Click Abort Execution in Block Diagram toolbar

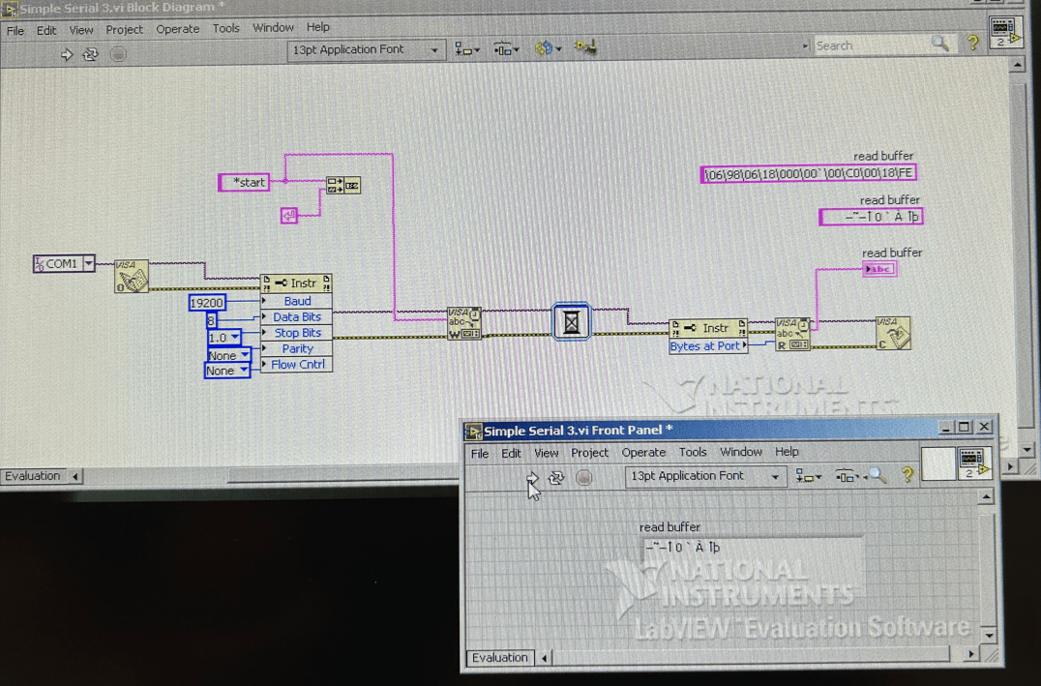(x=118, y=54)
